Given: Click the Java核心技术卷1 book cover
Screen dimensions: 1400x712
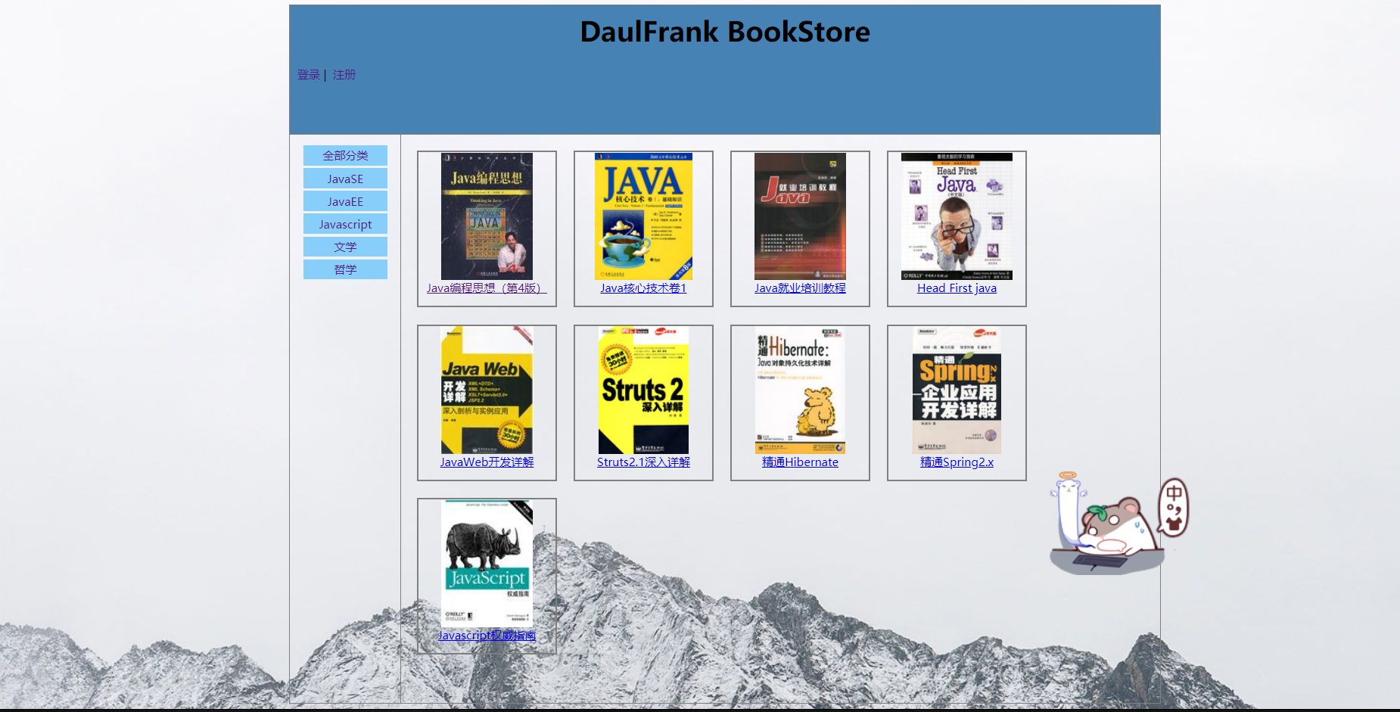Looking at the screenshot, I should (x=643, y=216).
